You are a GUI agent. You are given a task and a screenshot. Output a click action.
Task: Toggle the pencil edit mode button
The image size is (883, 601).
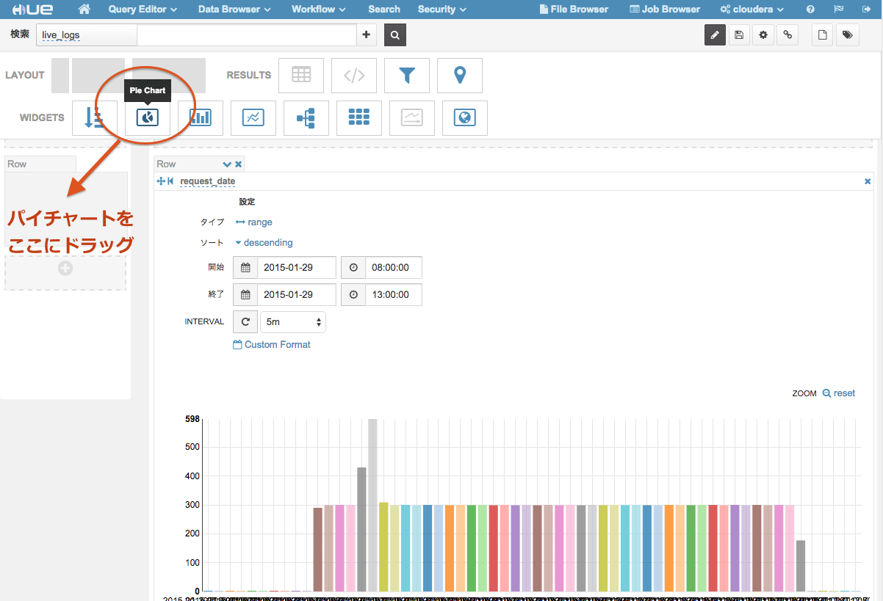click(715, 34)
